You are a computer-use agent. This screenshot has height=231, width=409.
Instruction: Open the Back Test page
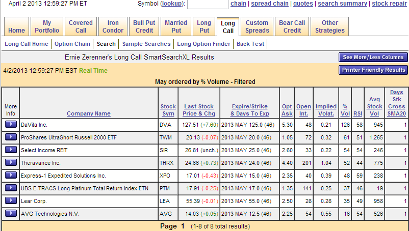(250, 44)
